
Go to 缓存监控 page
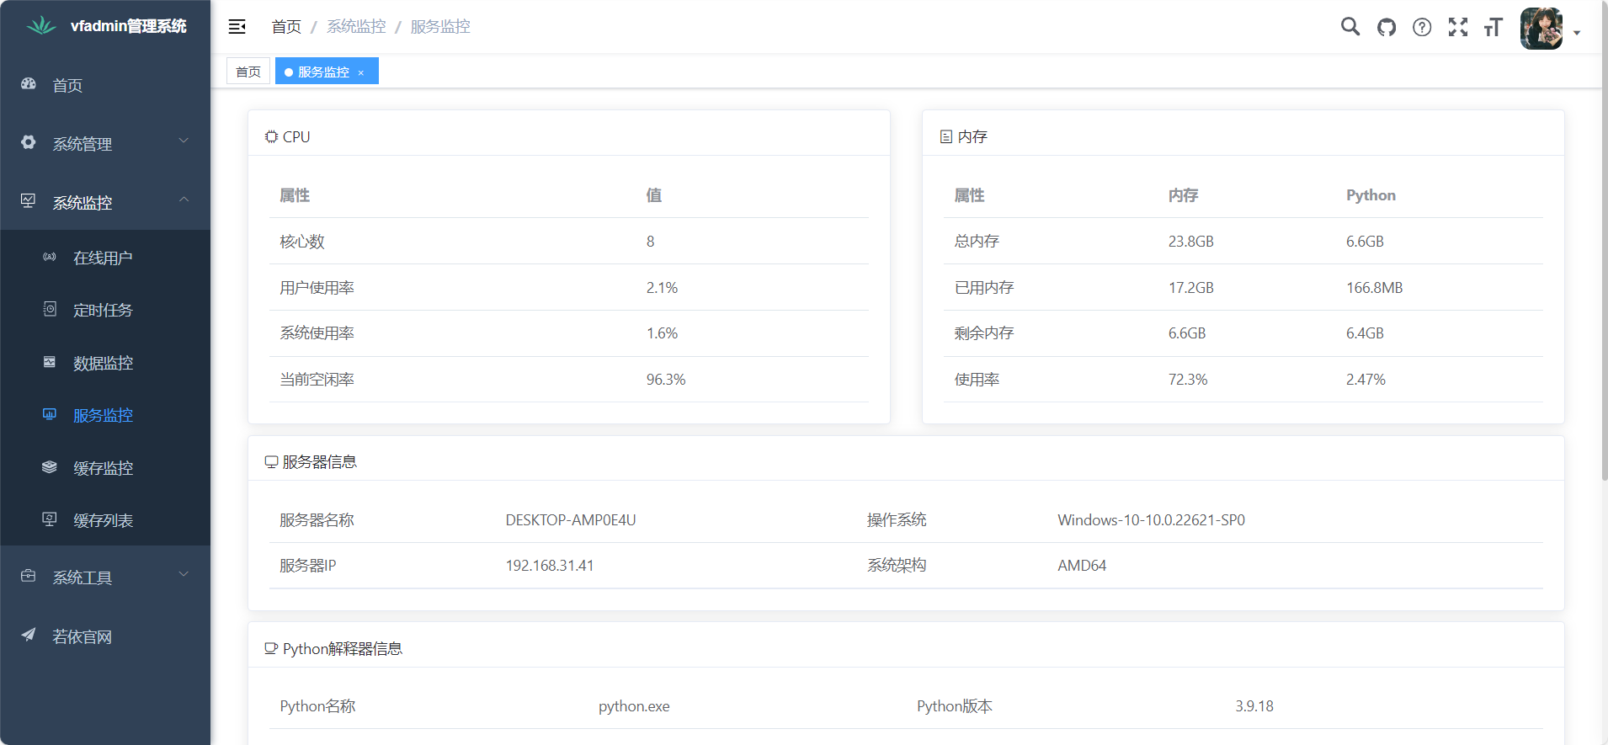103,468
